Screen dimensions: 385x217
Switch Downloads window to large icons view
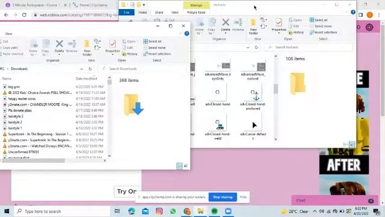point(186,166)
